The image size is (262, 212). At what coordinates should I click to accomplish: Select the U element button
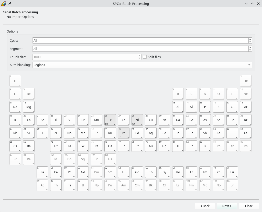point(83,185)
